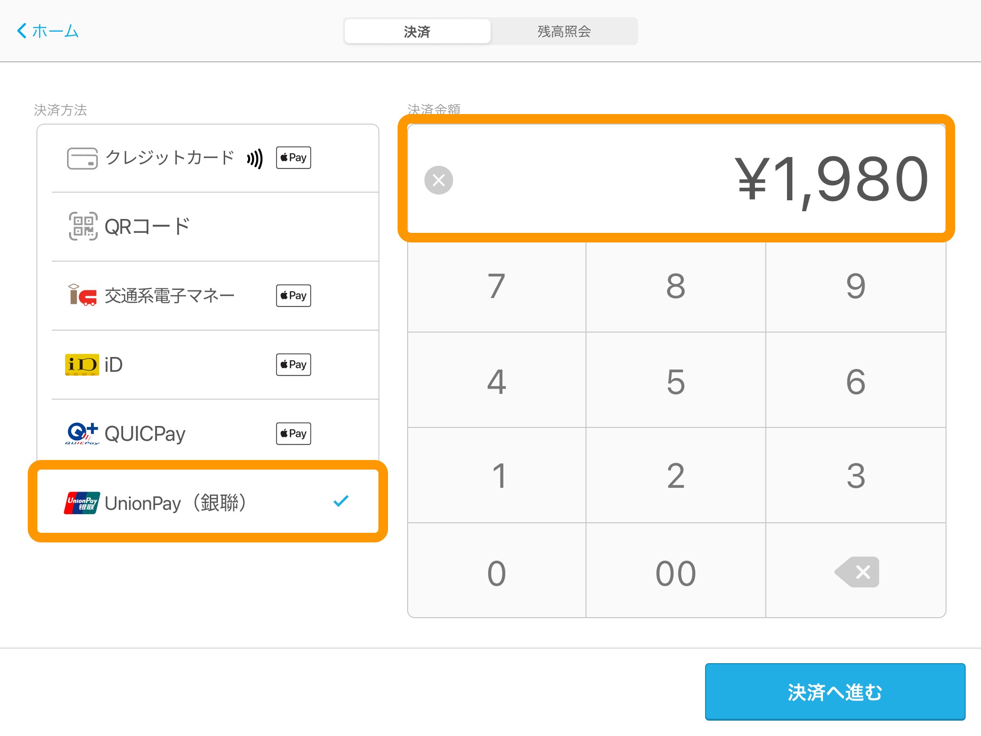981x736 pixels.
Task: Click the QUICPay logo icon
Action: click(x=82, y=434)
